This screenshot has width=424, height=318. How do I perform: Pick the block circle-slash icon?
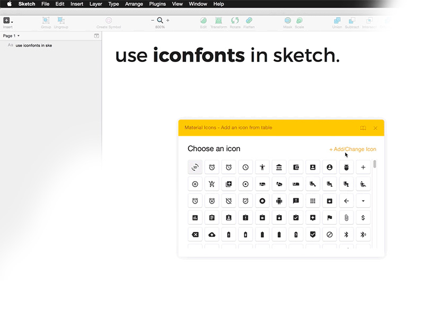point(329,234)
